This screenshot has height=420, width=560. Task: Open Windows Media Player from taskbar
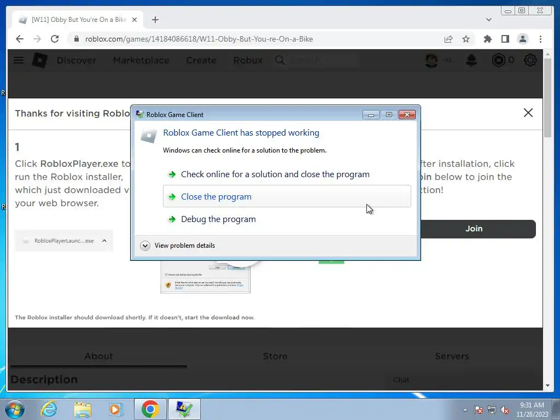[116, 409]
